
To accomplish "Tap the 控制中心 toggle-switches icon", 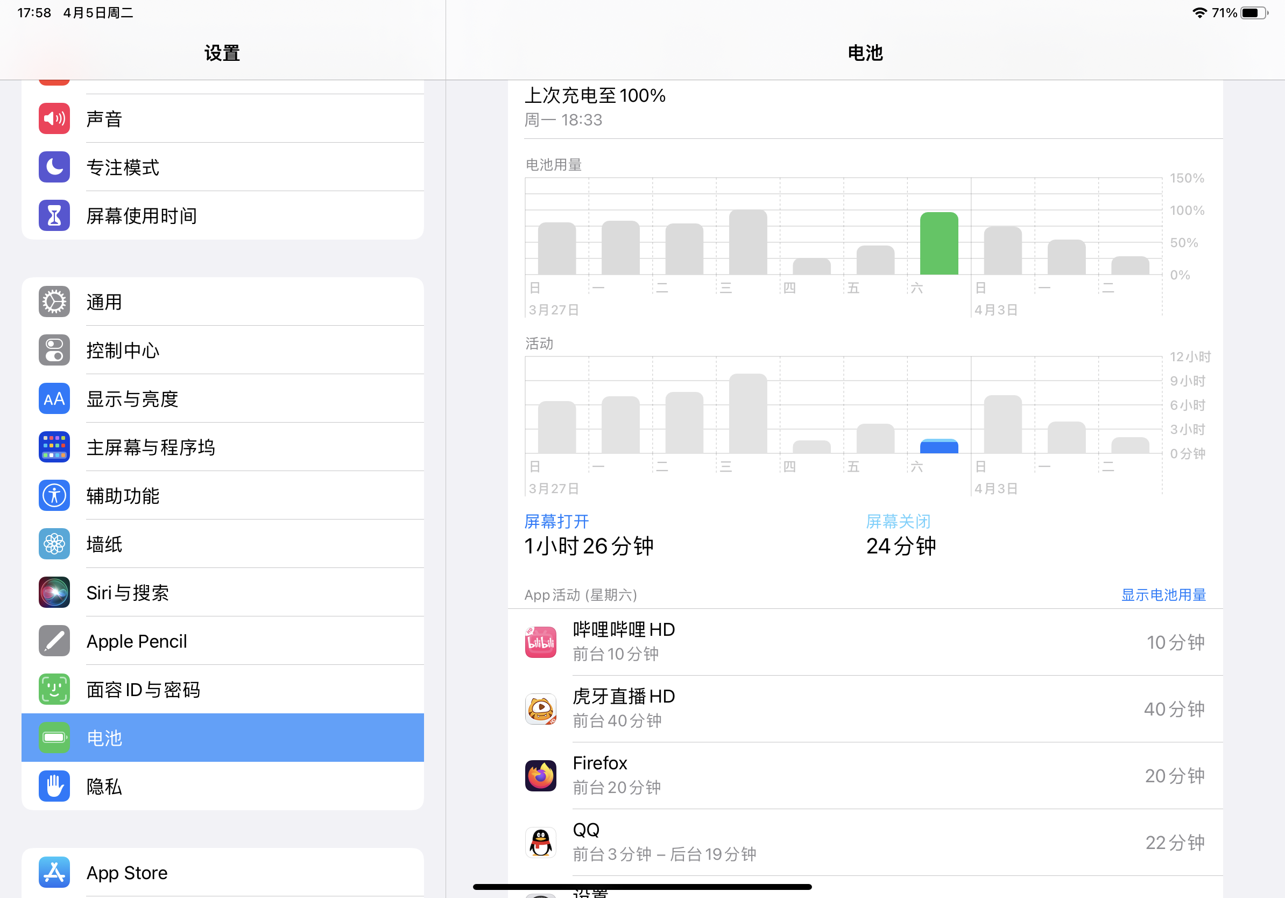I will click(54, 350).
